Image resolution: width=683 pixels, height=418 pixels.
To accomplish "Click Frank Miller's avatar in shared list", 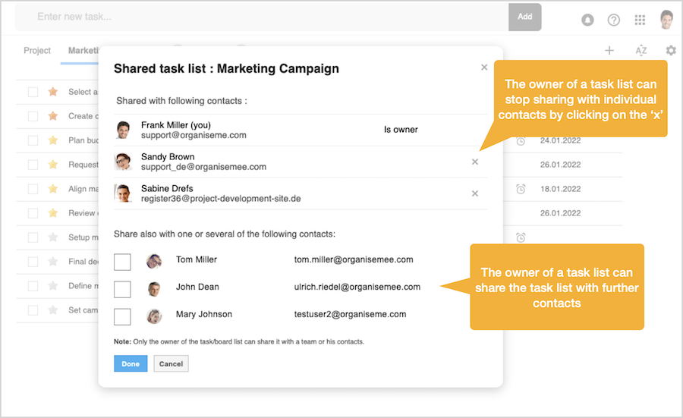I will point(123,130).
